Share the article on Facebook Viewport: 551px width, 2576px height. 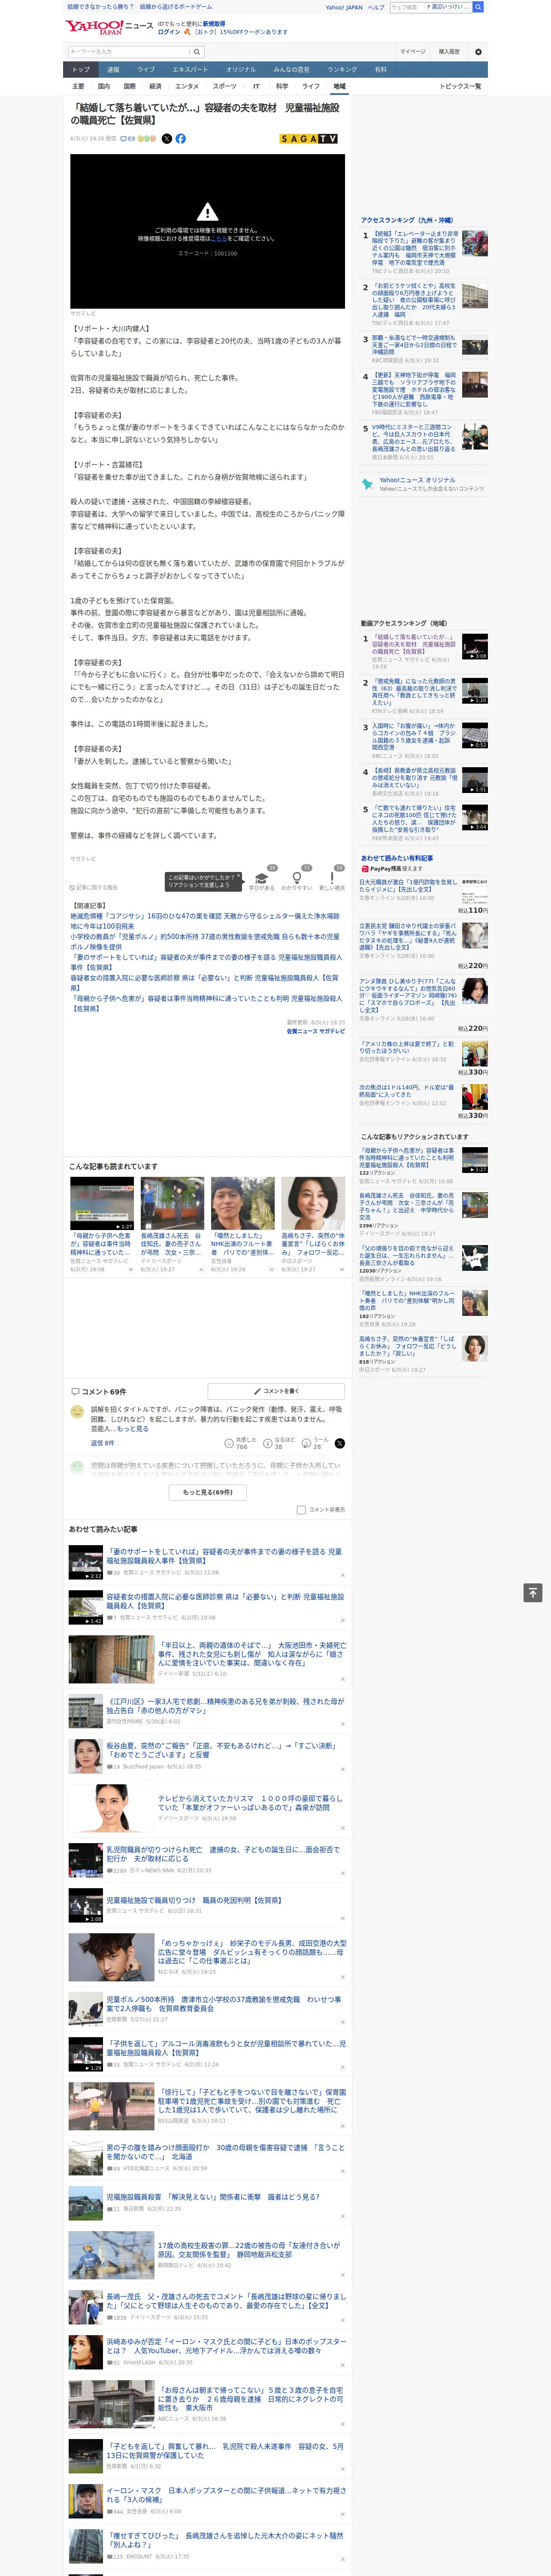[x=181, y=139]
